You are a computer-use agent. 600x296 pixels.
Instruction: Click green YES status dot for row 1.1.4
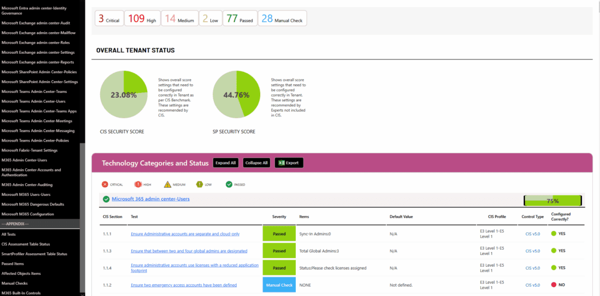(x=553, y=268)
